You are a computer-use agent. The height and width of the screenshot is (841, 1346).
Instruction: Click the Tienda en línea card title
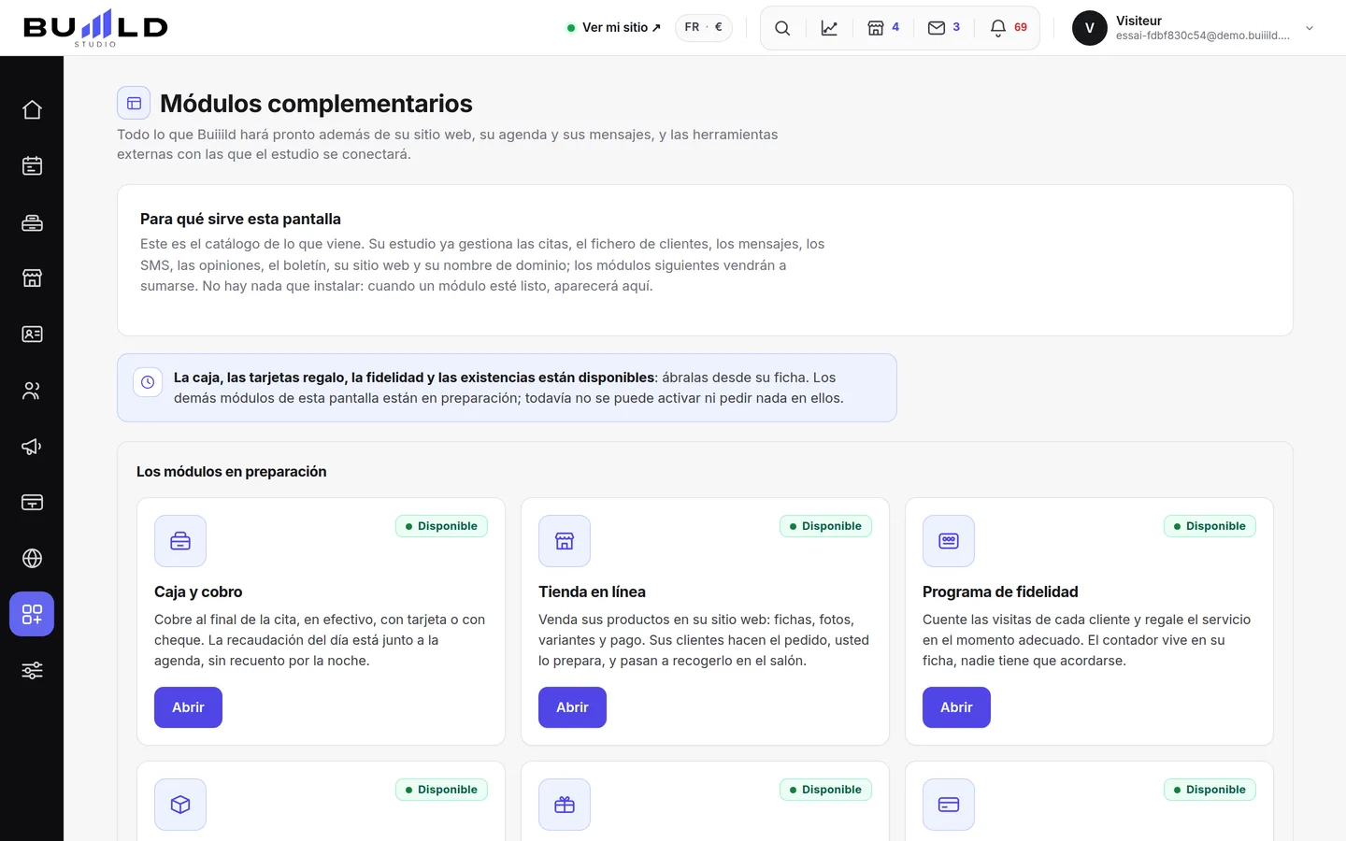(592, 592)
